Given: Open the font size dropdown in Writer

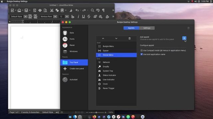Looking at the screenshot, I should click(67, 17).
